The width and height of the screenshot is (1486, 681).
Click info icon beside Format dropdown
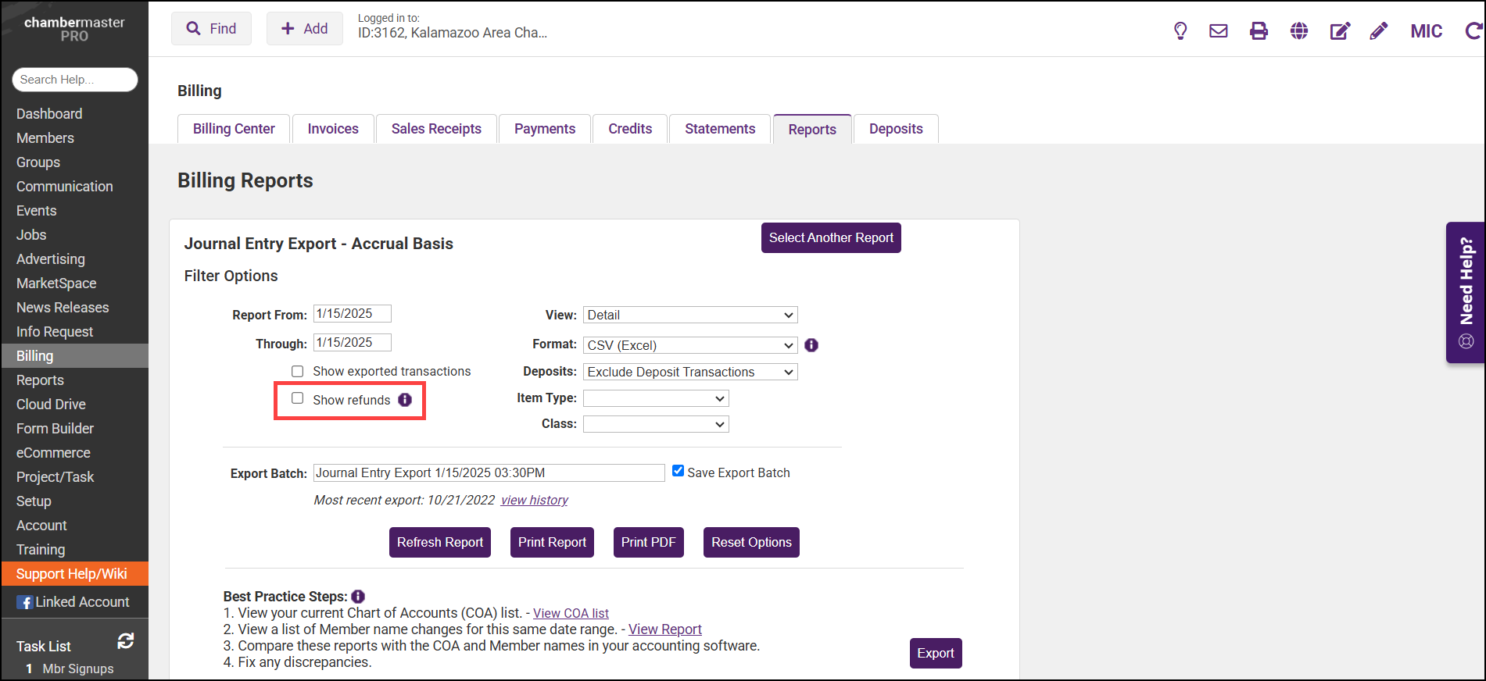811,345
